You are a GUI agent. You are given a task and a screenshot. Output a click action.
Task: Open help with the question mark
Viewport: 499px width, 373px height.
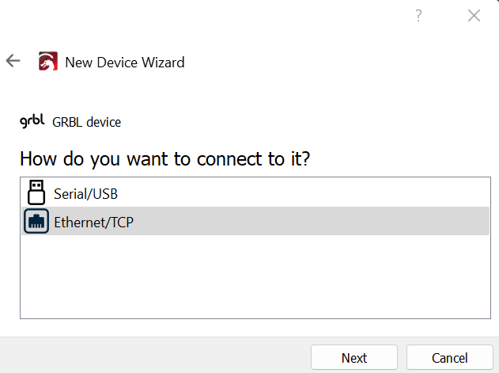(419, 16)
